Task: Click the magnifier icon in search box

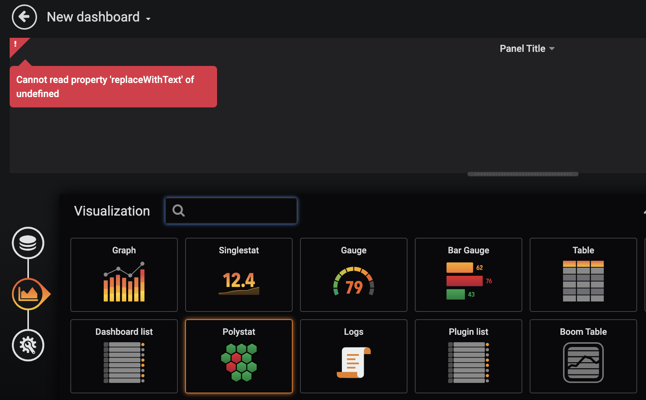Action: 179,211
